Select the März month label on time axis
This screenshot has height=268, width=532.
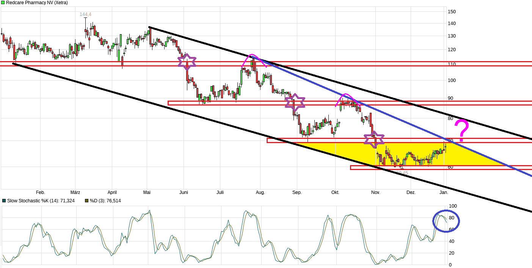tap(75, 192)
